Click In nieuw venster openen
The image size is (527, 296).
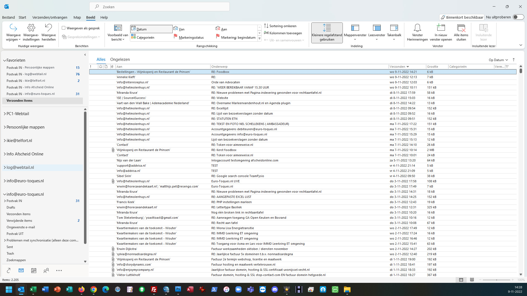click(x=441, y=32)
